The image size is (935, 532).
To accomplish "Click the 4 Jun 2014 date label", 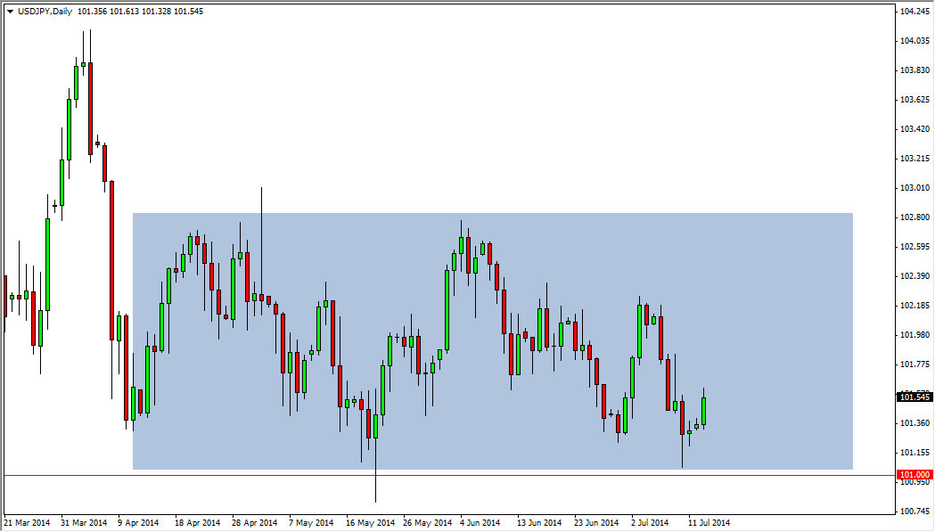I will pyautogui.click(x=480, y=522).
